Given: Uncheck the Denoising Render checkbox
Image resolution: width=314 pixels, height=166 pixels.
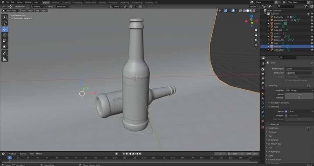Looking at the screenshot, I should pos(286,111).
